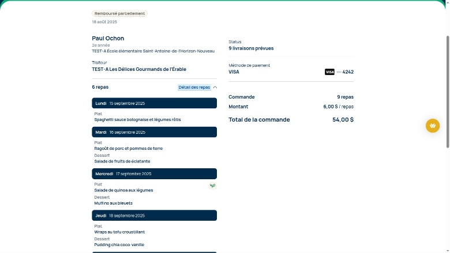Screen dimensions: 450x253
Task: Click the "Pudding chia coco-vanille" dessert
Action: (119, 245)
